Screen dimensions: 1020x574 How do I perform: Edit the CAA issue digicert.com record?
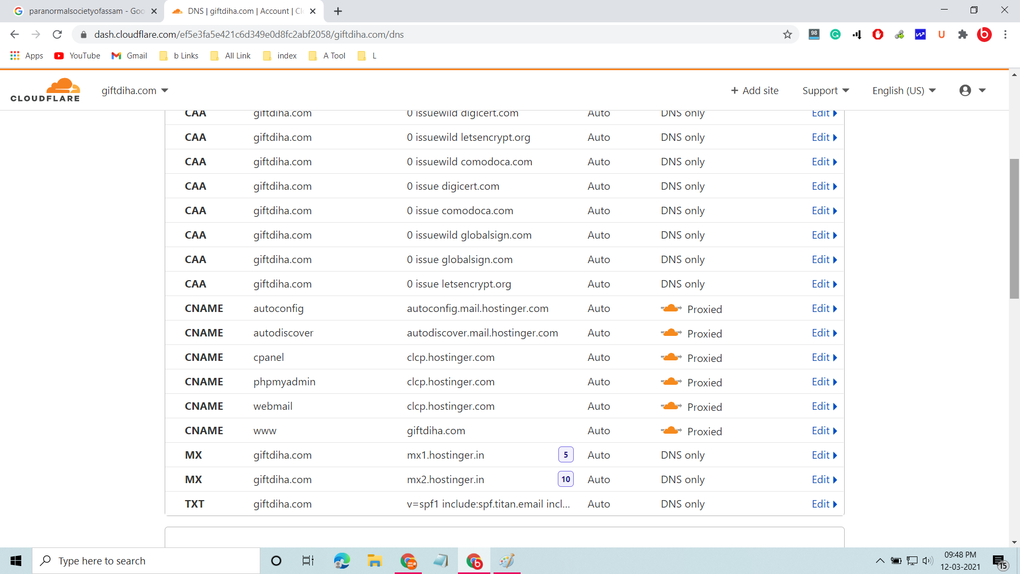pyautogui.click(x=824, y=186)
